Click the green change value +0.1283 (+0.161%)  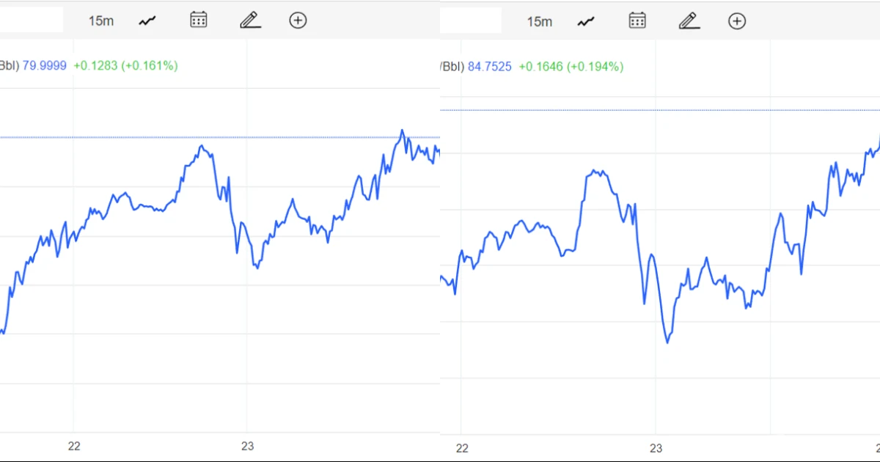coord(125,65)
